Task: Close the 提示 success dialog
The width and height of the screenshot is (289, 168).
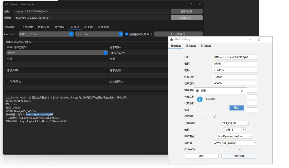Action: click(242, 91)
